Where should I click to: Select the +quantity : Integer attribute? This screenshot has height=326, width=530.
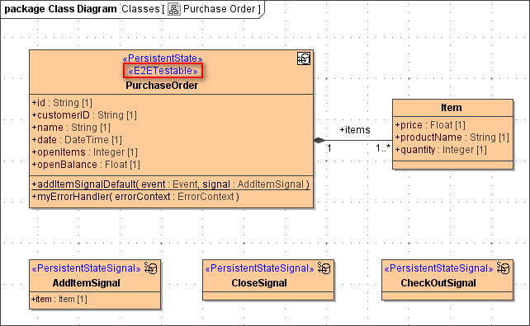coord(441,149)
